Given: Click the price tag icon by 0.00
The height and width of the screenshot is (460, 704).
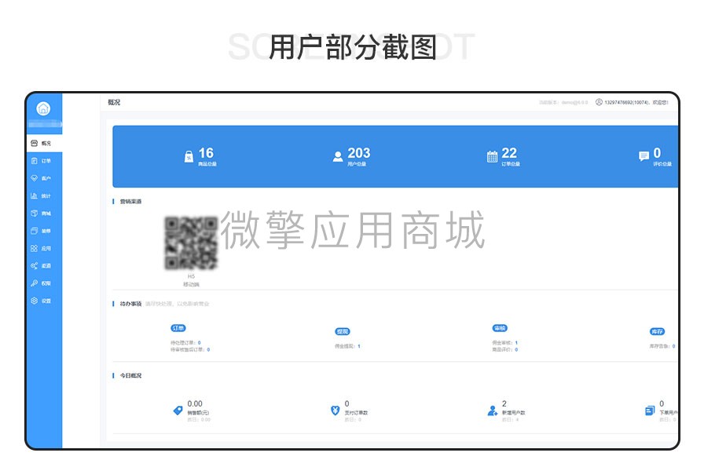Looking at the screenshot, I should [x=178, y=411].
